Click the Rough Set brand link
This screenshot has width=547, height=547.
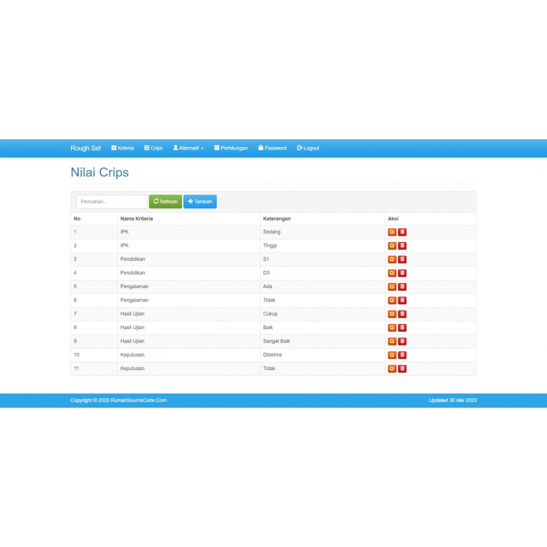(86, 148)
